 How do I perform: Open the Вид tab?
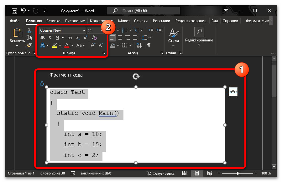tap(215, 21)
